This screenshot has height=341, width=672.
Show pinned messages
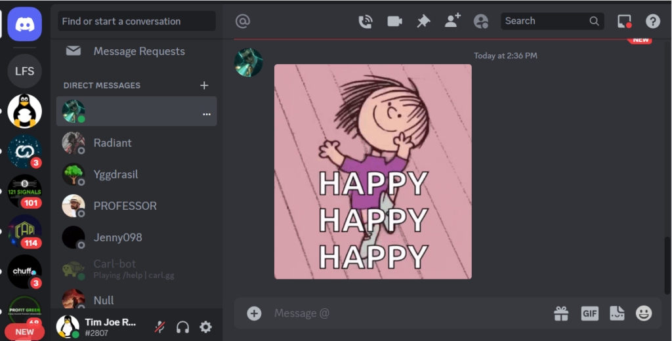(423, 22)
